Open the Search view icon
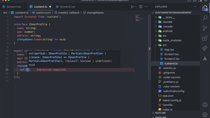Screen dimensions: 210x118 pyautogui.click(x=205, y=18)
